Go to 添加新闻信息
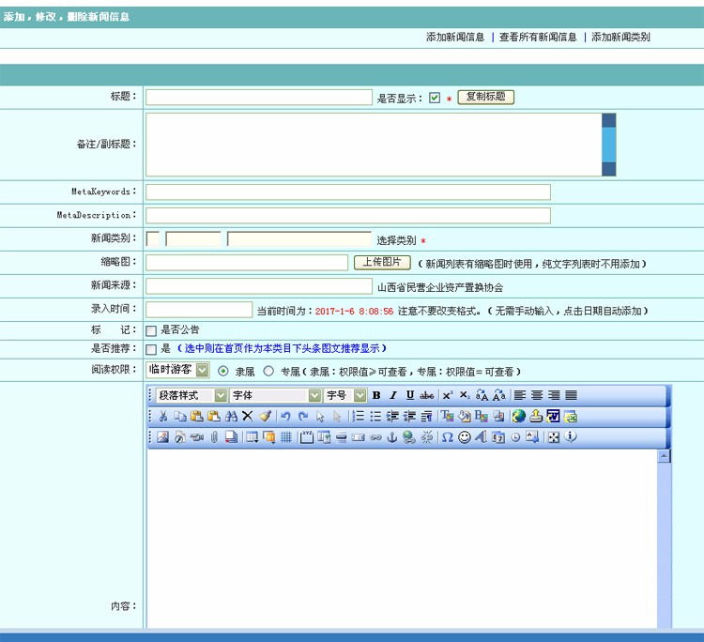 click(x=455, y=38)
